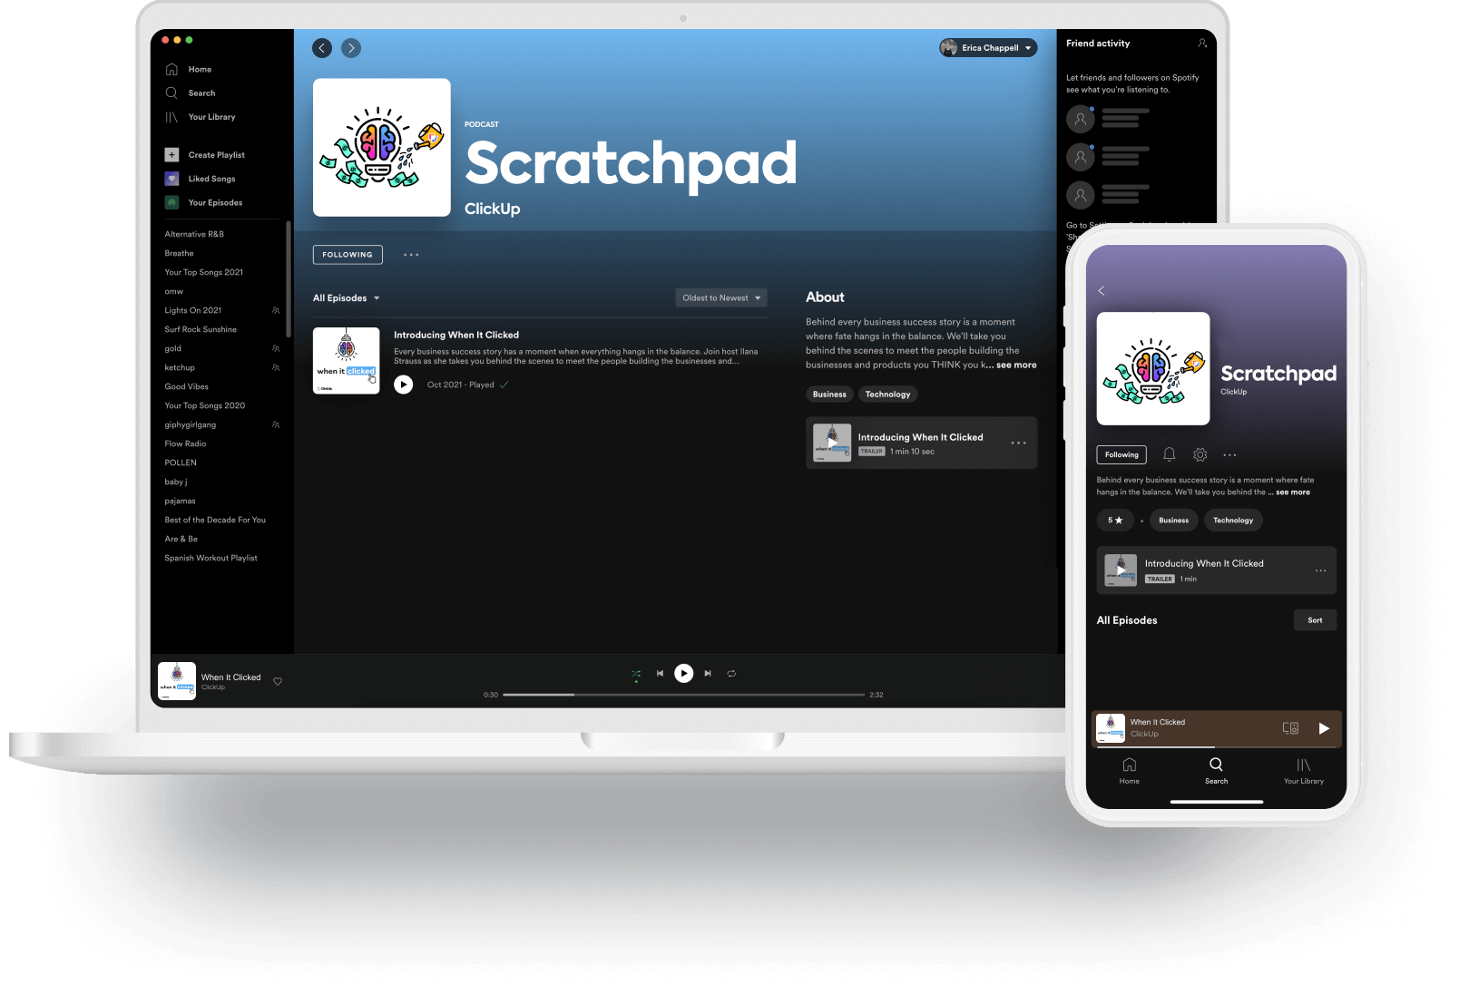Click collaborative icon beside giphygirlgang

(276, 424)
